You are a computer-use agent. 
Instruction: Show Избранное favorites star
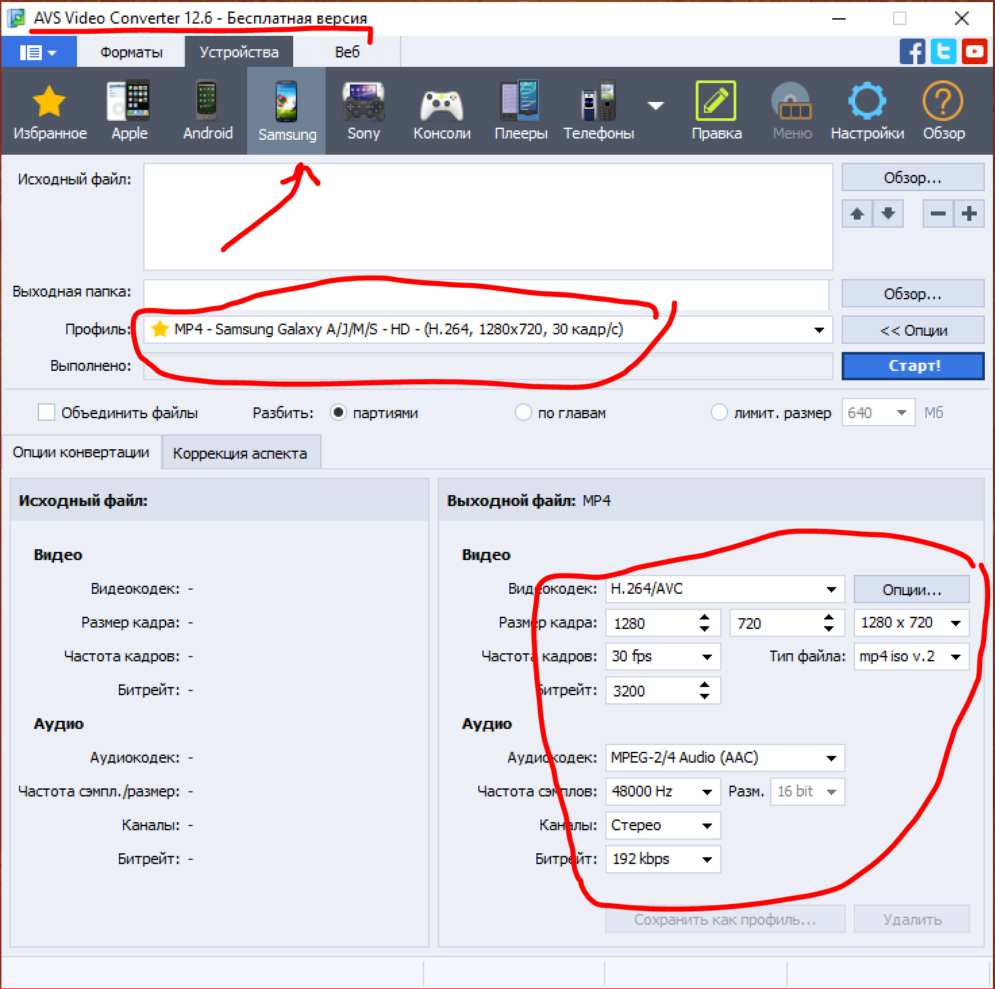[x=50, y=111]
